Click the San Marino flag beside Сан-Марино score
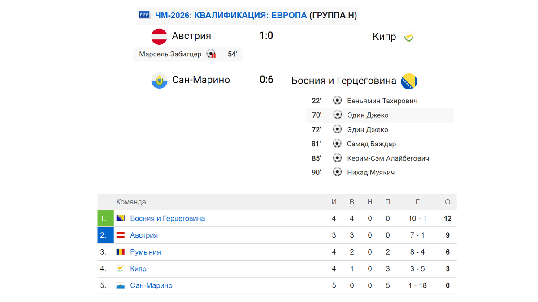Viewport: 538px width, 302px height. 159,81
